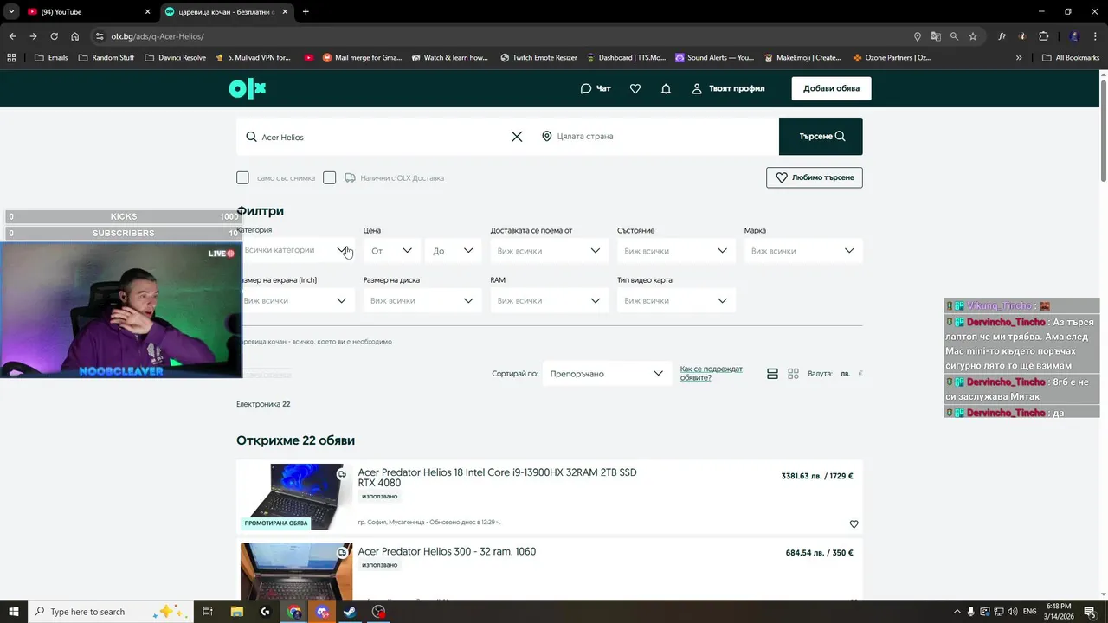Open Chrome tab search arrow

click(11, 11)
